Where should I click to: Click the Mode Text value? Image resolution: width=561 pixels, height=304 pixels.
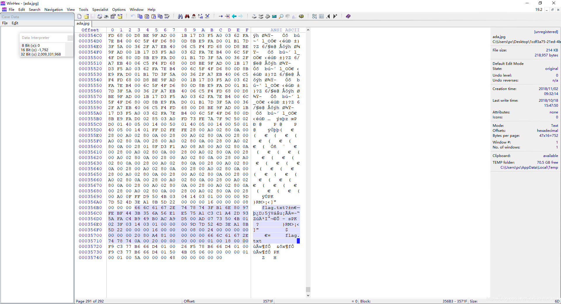[x=555, y=125]
